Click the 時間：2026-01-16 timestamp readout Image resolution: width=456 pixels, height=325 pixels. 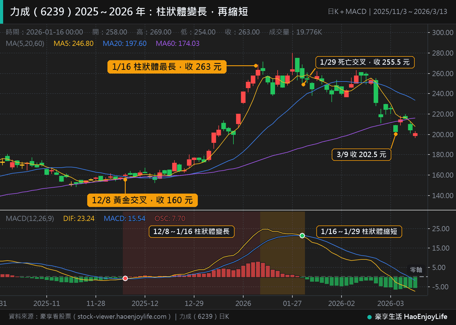coord(44,32)
